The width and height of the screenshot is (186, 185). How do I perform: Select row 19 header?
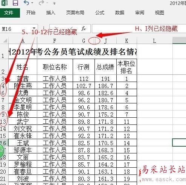(4, 164)
